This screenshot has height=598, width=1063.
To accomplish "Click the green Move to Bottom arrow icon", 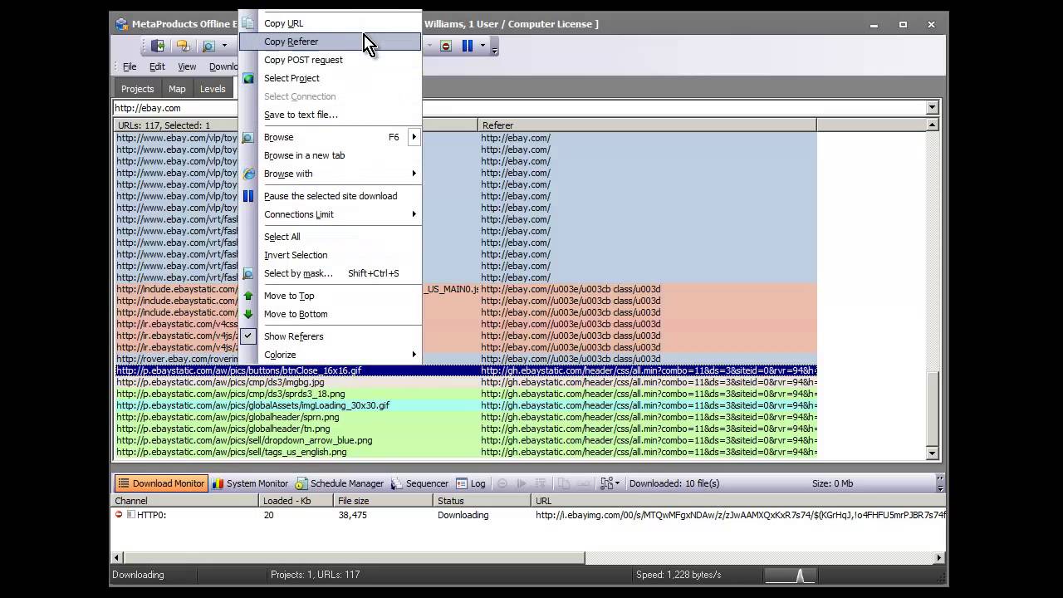I will (248, 314).
